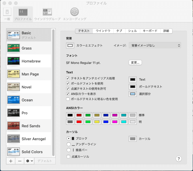
Task: Select the 垂直バー cursor radio button
Action: pos(69,150)
